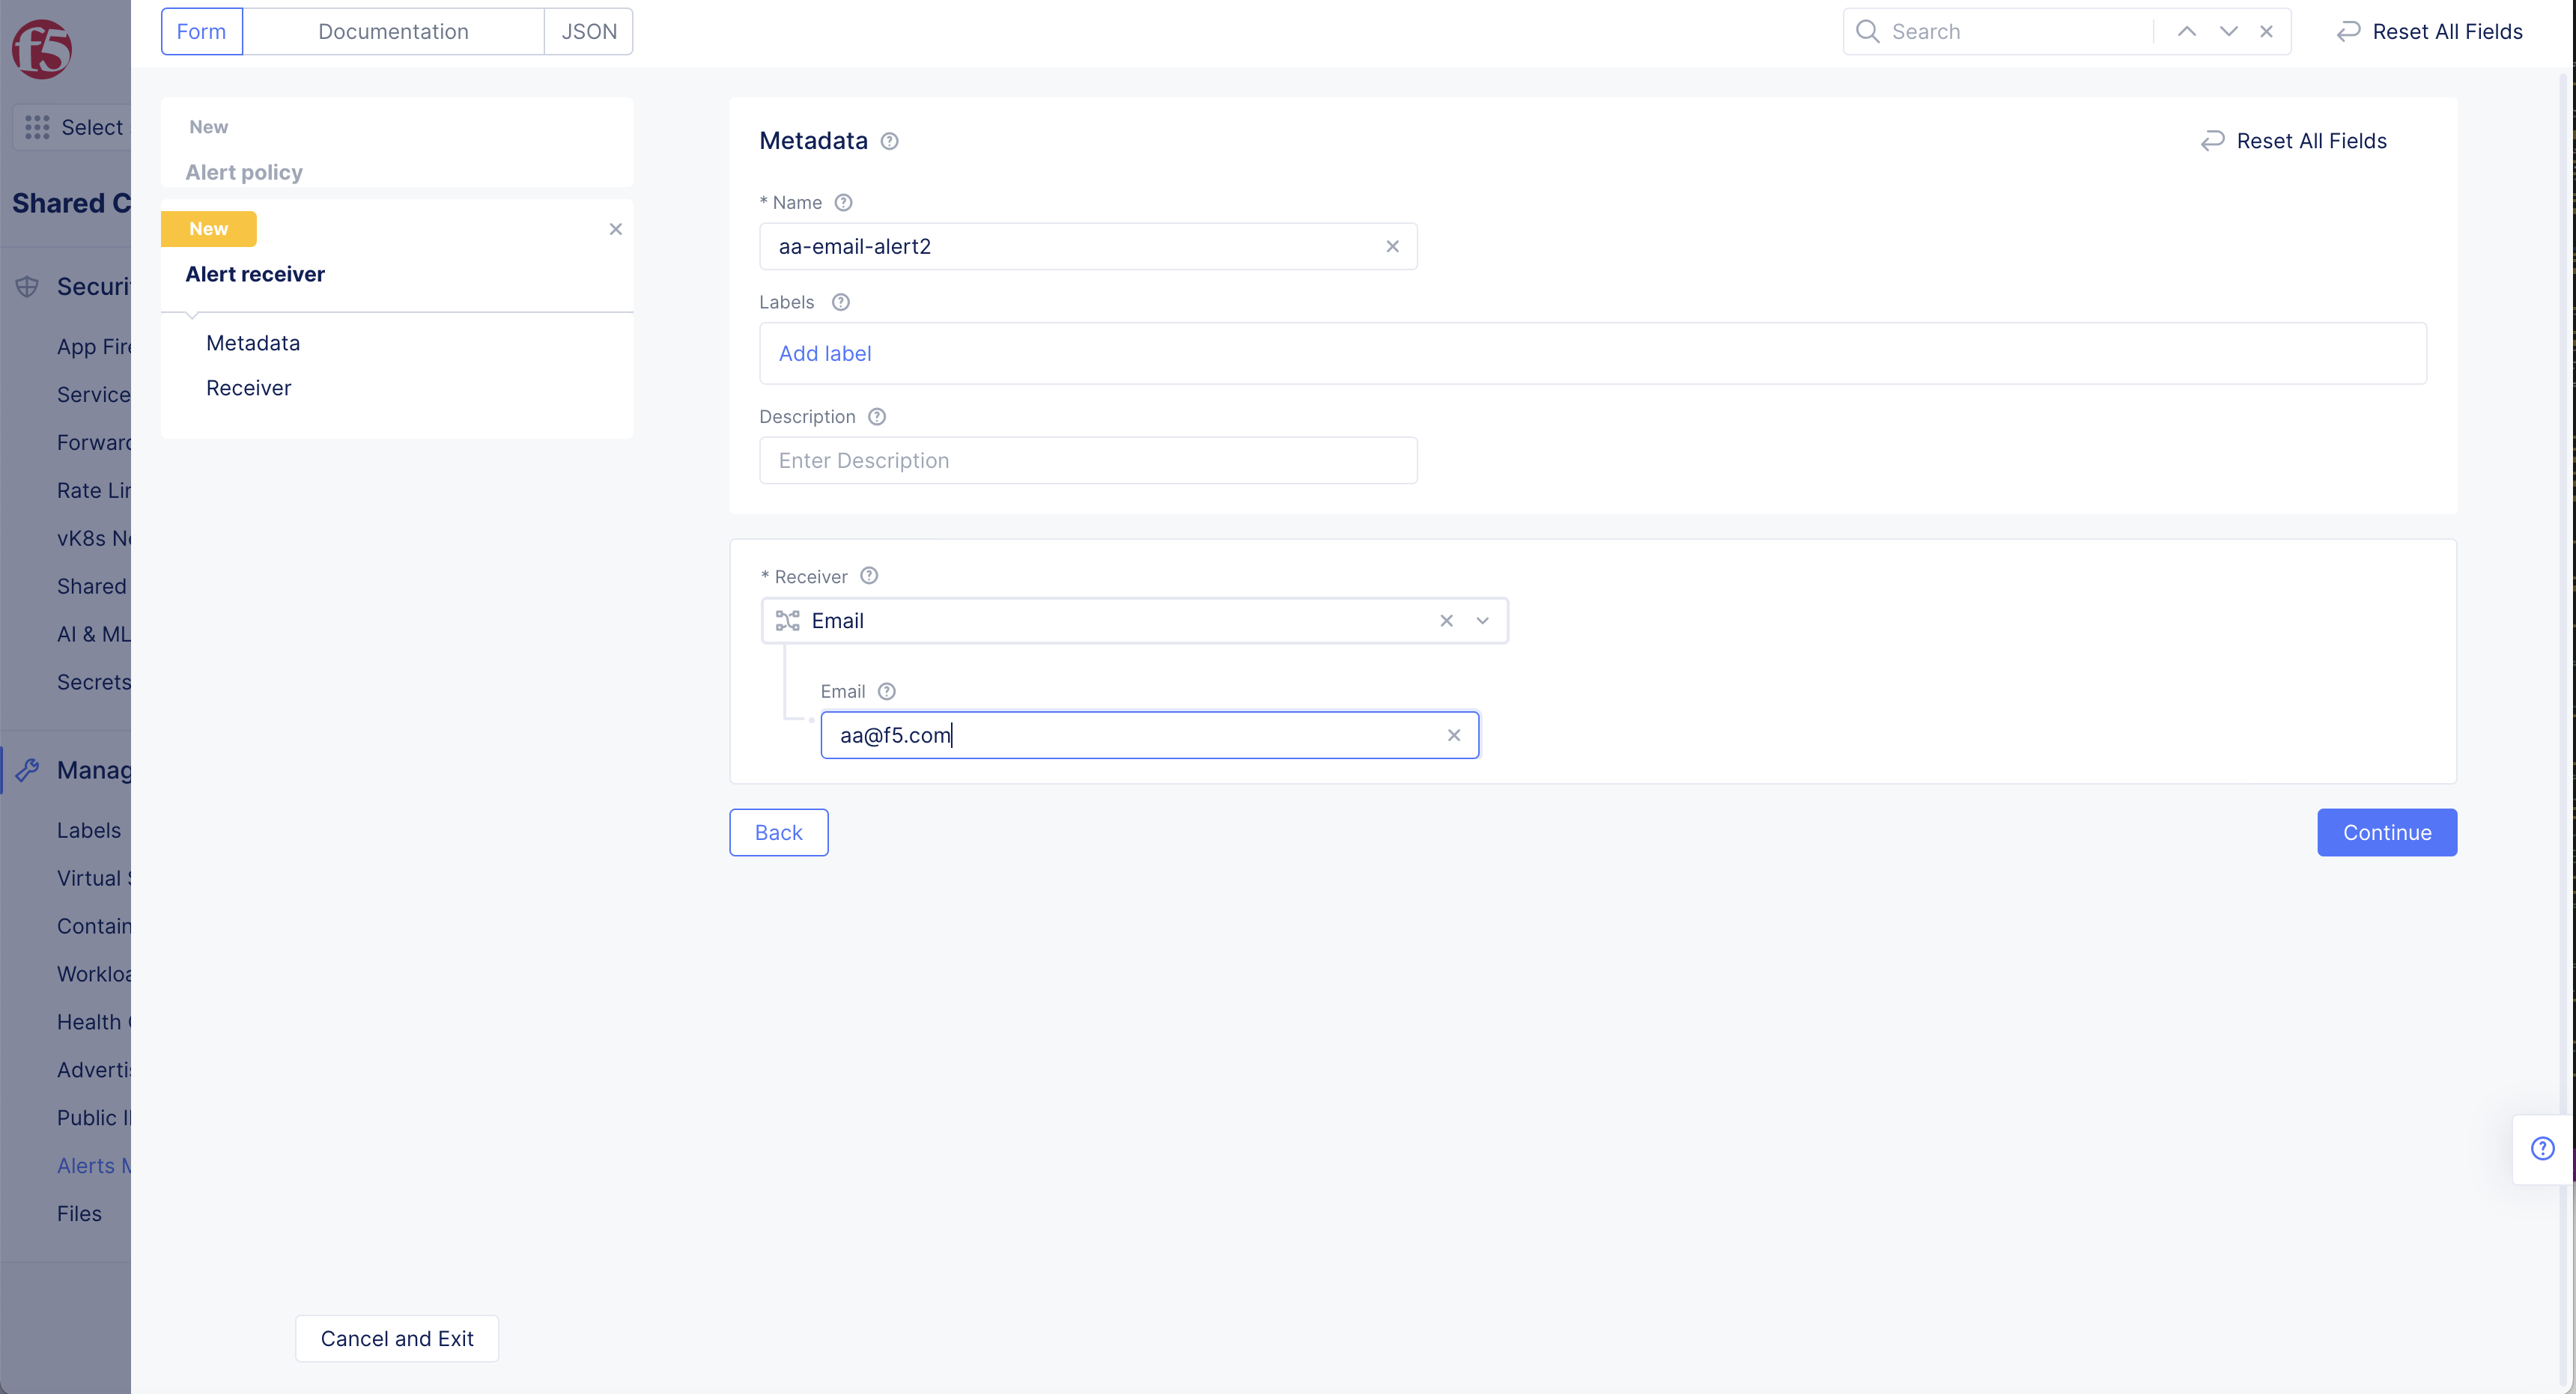Clear the aa-email-alert2 name field
This screenshot has width=2576, height=1394.
coord(1392,246)
